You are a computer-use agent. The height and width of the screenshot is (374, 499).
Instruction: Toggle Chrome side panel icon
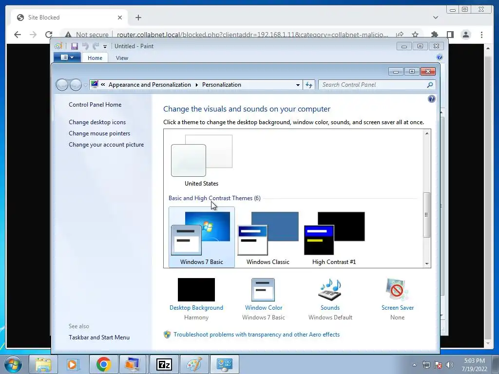click(450, 35)
